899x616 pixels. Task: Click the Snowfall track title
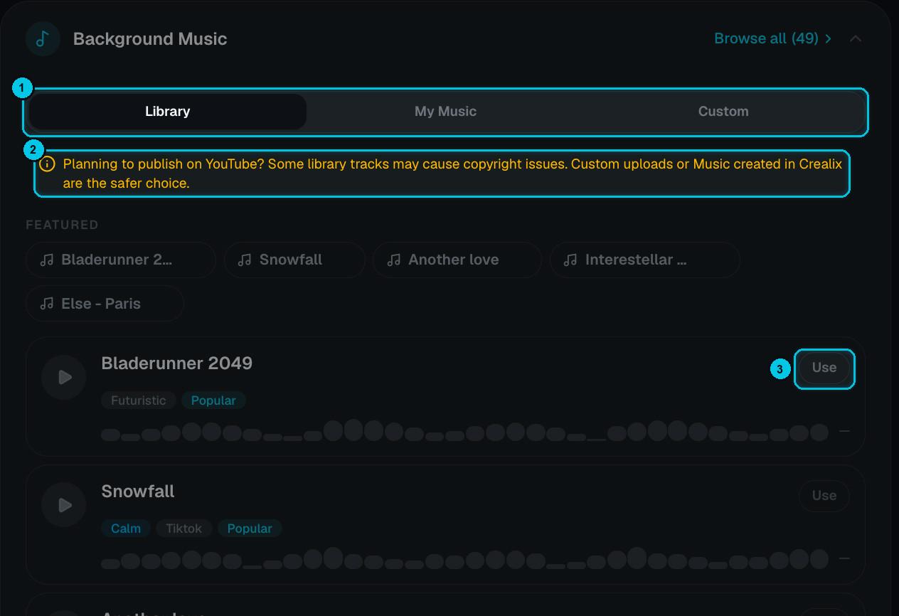point(138,492)
